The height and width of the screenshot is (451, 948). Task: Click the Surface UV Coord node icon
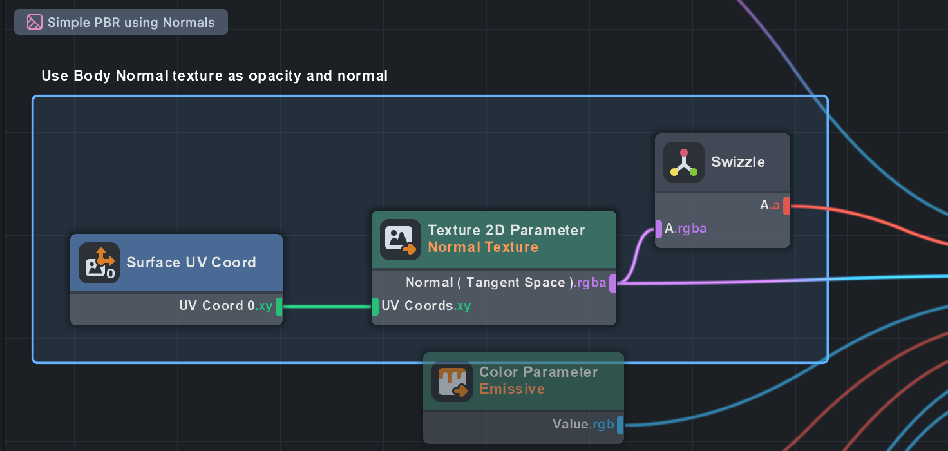tap(99, 263)
